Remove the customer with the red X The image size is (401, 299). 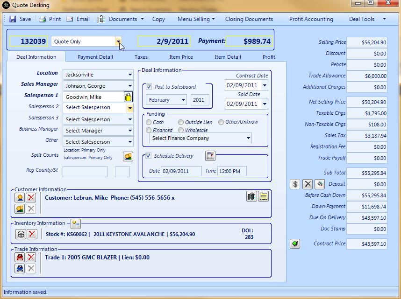(x=31, y=198)
